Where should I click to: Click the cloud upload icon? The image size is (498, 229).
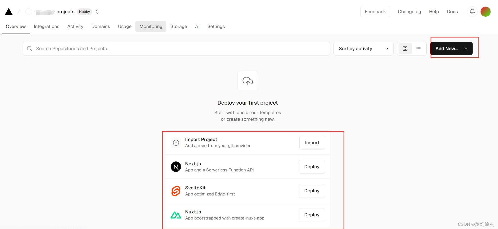click(248, 81)
